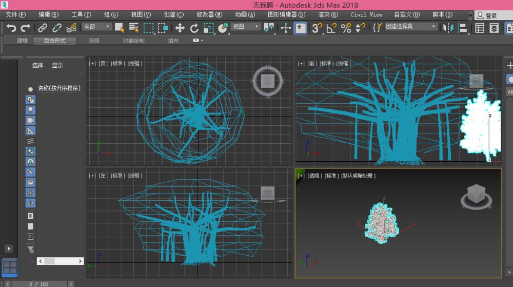513x287 pixels.
Task: Expand the '创建选择集' named selection dropdown
Action: [x=411, y=27]
